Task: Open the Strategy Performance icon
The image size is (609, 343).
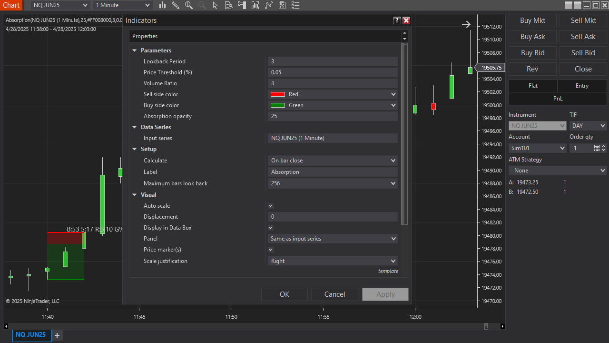Action: [282, 5]
